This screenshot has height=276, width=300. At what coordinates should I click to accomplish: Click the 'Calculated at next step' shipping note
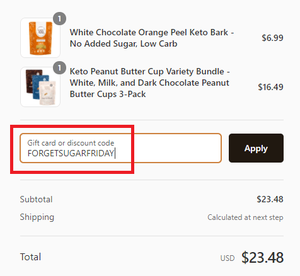pos(245,217)
